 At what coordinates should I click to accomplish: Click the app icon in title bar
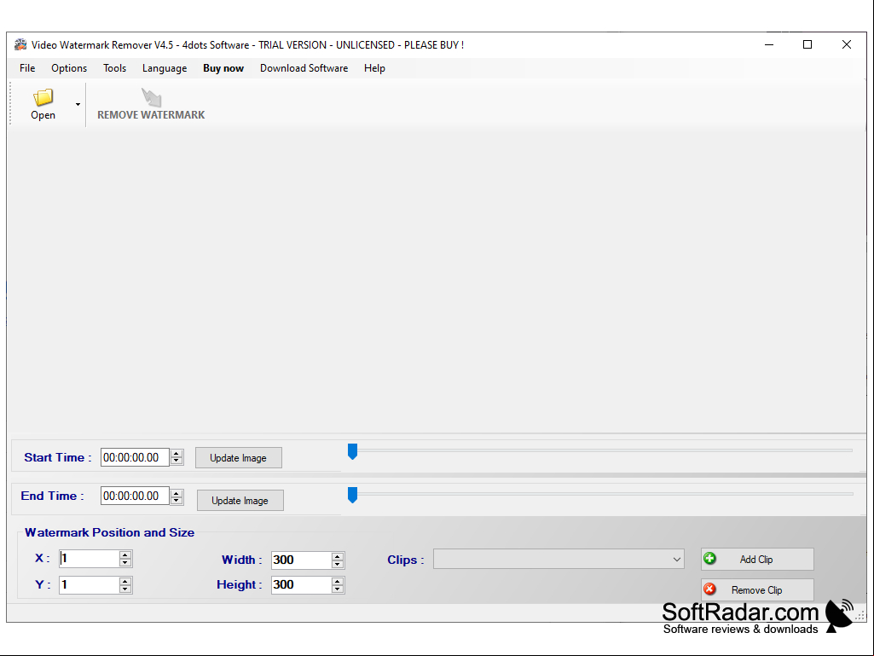[20, 44]
